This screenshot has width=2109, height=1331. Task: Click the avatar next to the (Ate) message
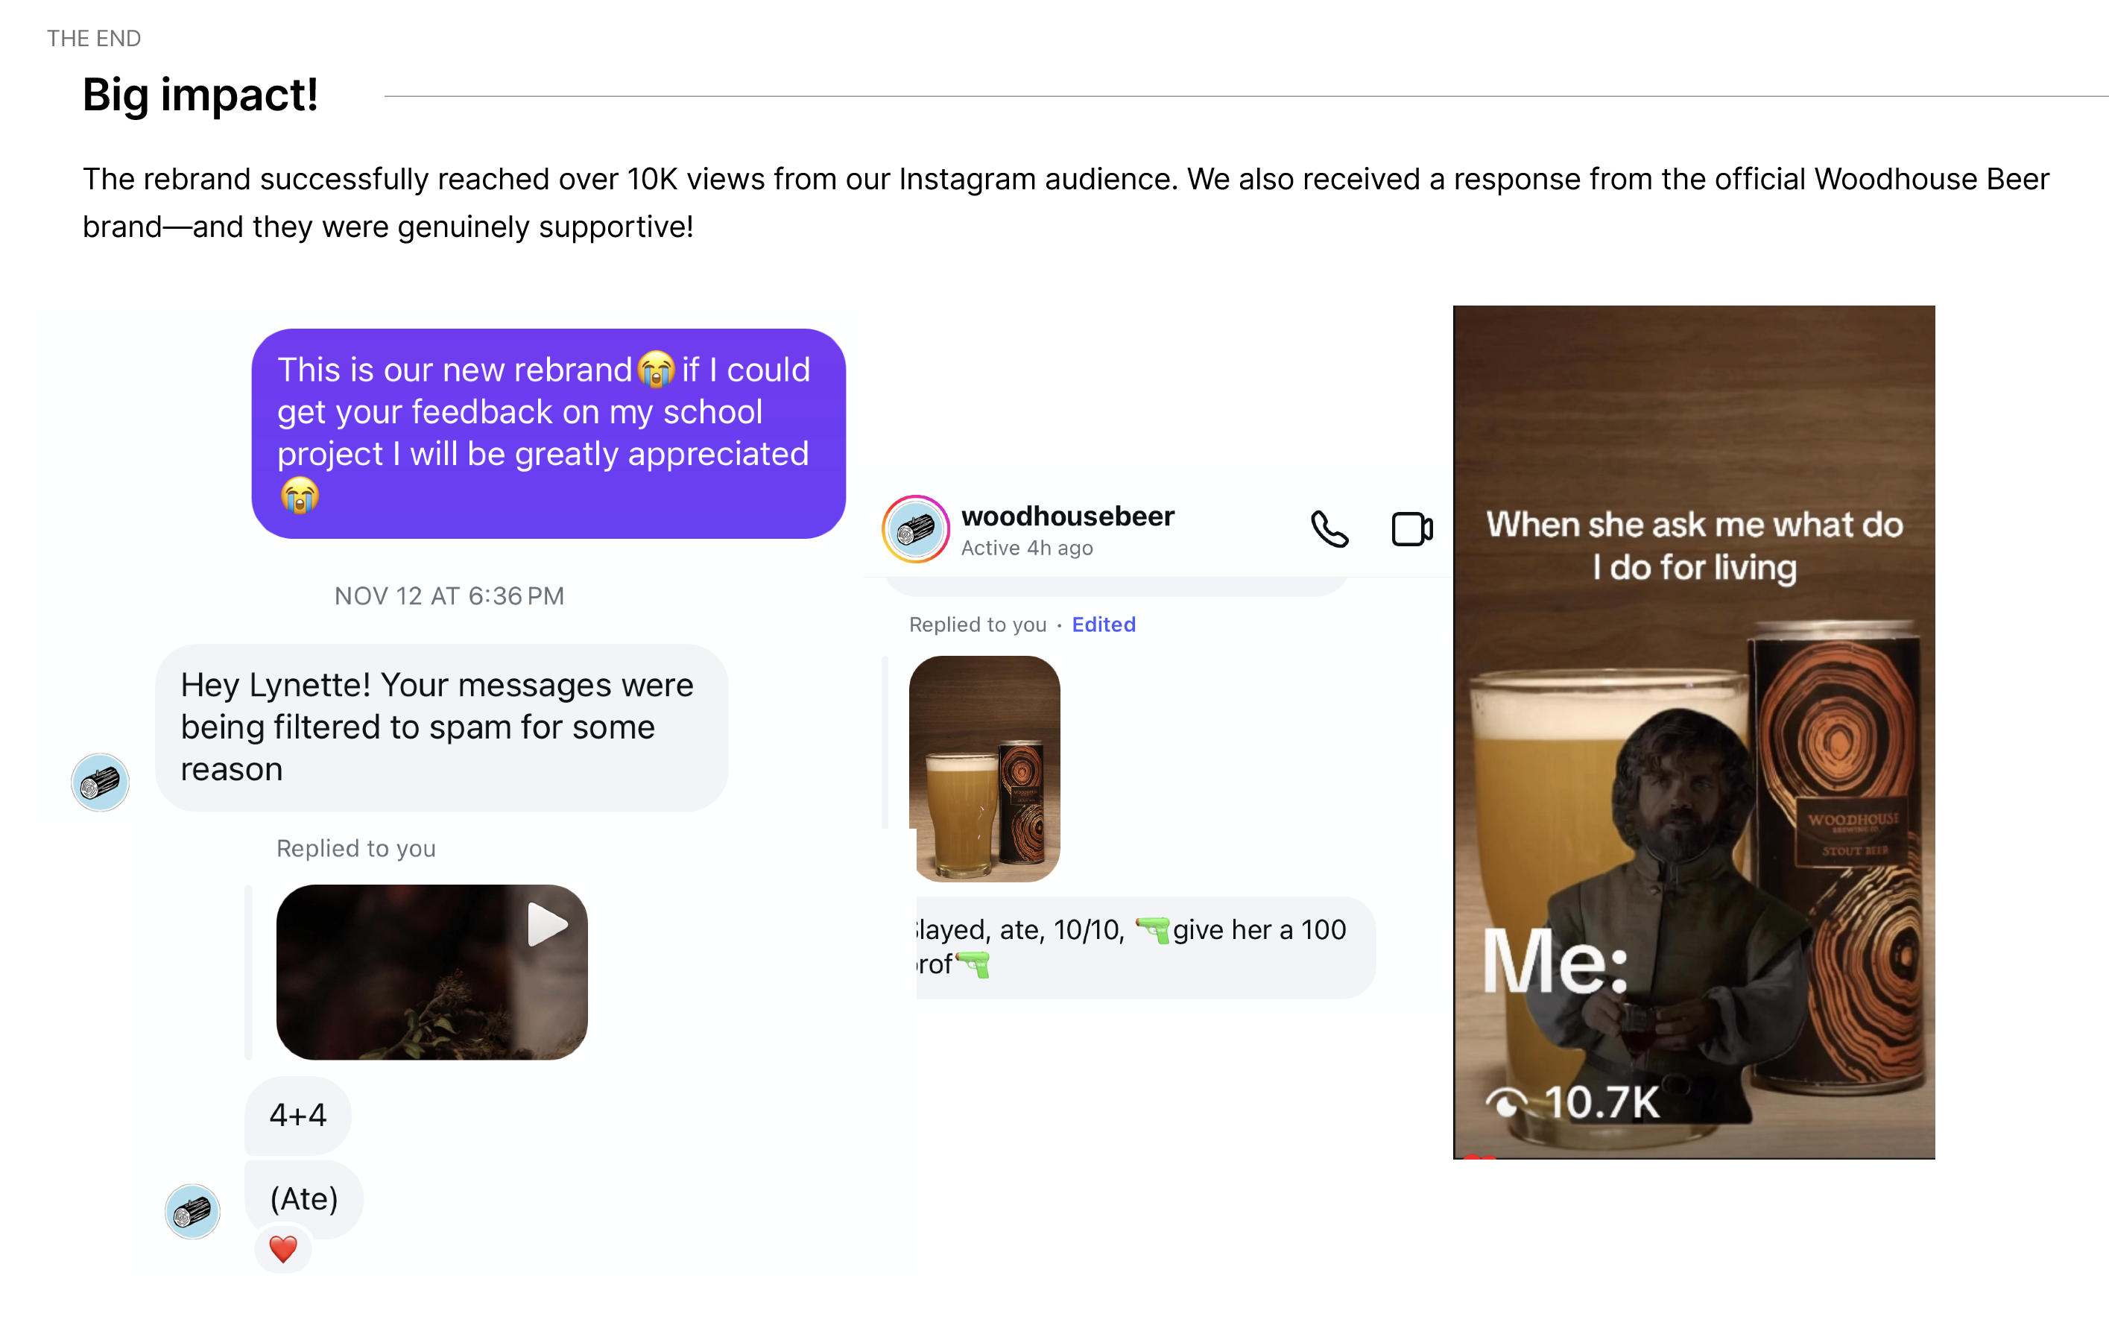(x=193, y=1212)
